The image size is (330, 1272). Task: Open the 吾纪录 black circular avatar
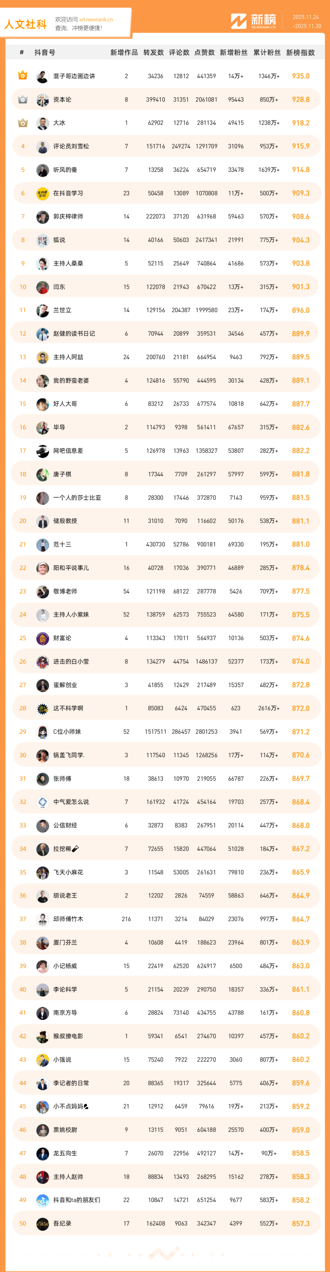42,1224
